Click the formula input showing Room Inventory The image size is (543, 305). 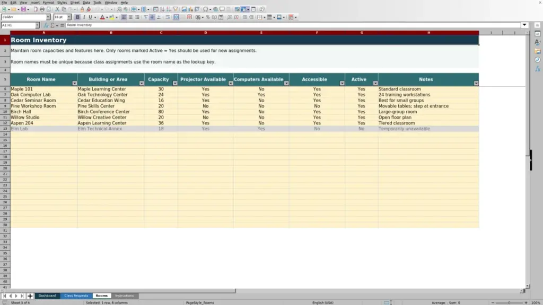[293, 25]
